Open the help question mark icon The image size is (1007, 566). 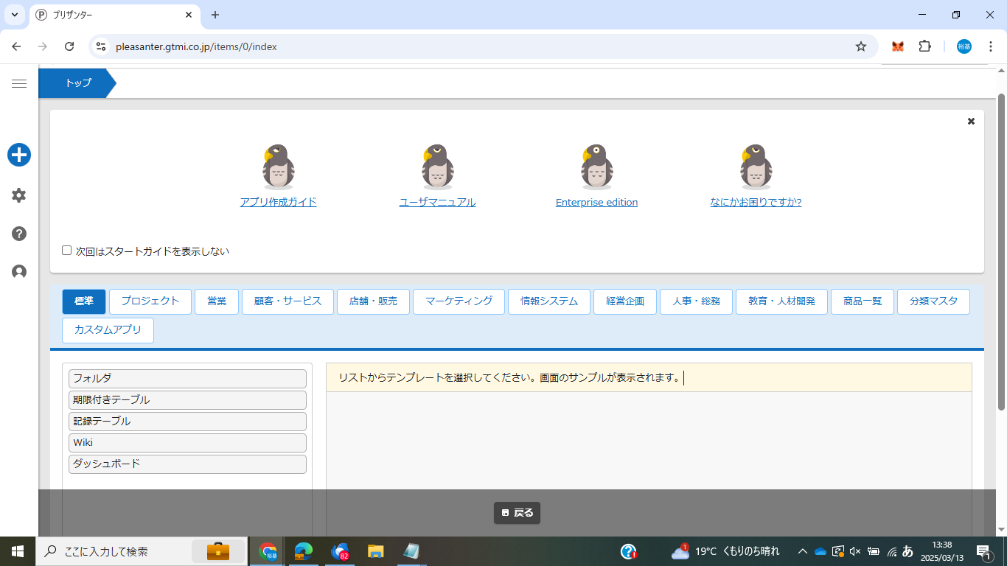[x=19, y=234]
